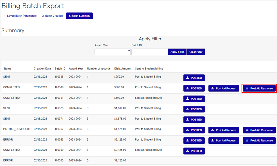This screenshot has width=277, height=166.
Task: Click Post Aid Response for batch 100367
Action: click(259, 130)
